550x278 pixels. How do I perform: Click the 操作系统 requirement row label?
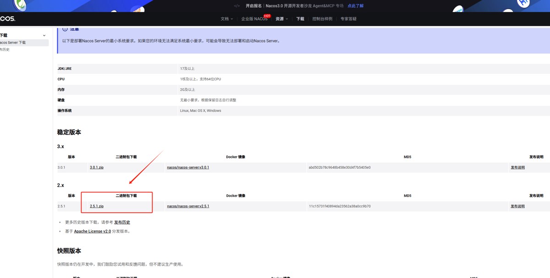click(65, 111)
